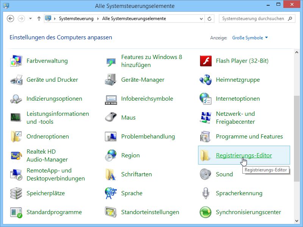Click the Heimnetzgruppe spheres icon
Screen dimensions: 303x227
(206, 80)
